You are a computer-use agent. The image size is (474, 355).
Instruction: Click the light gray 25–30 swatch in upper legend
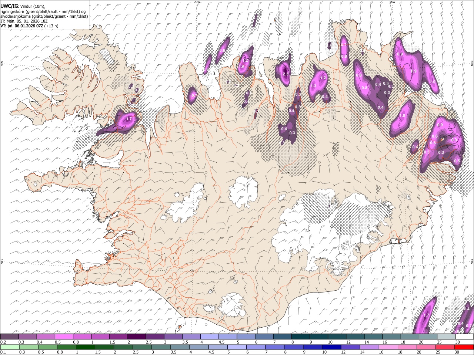(x=446, y=337)
